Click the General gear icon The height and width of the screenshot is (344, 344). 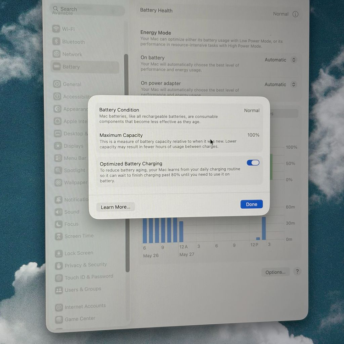point(57,84)
